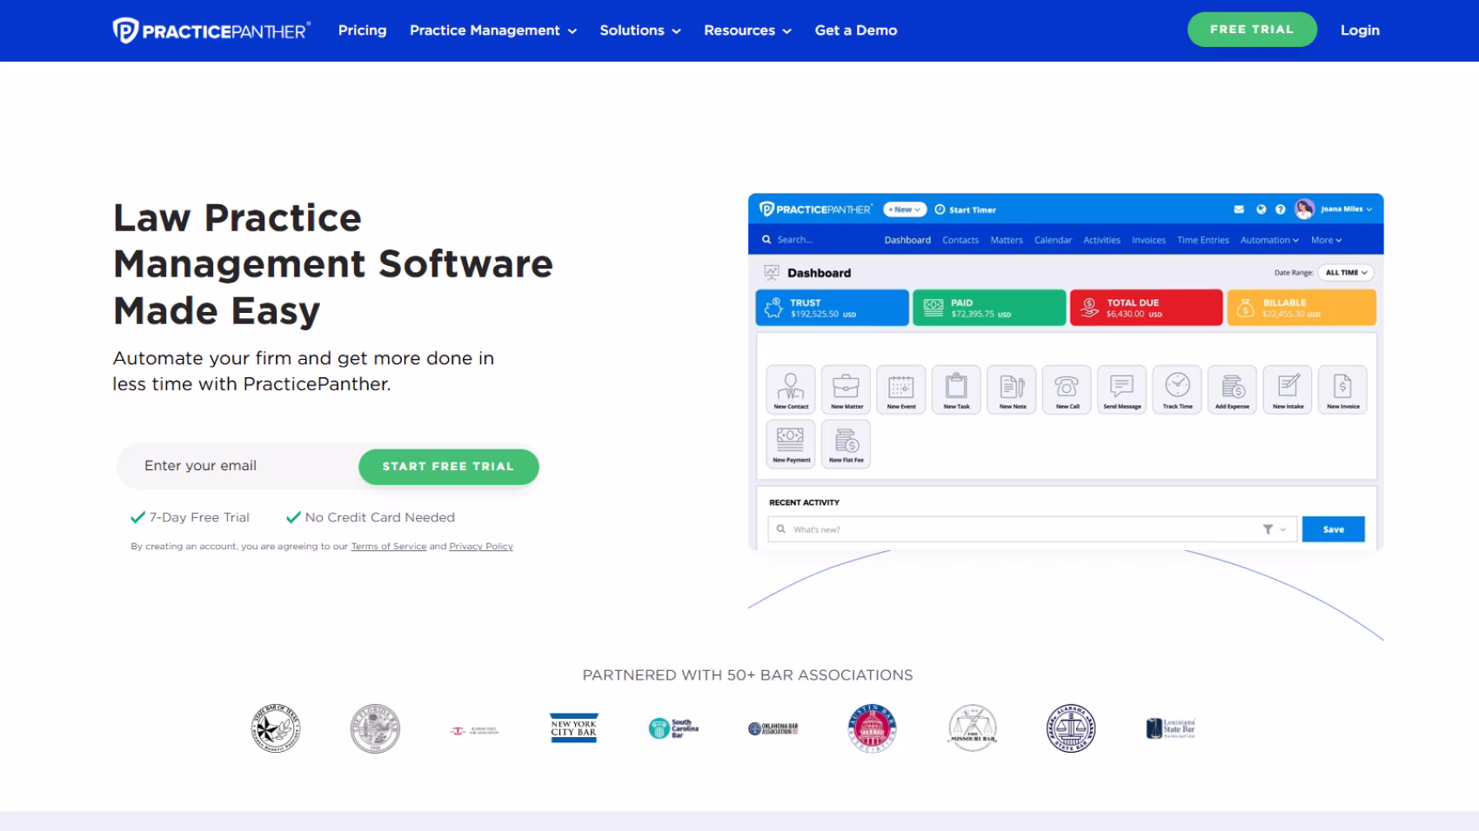Click the red TOTAL DUE card
This screenshot has height=831, width=1479.
[1147, 308]
